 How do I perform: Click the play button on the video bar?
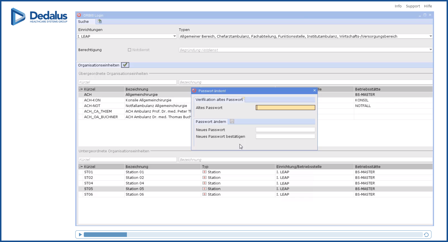click(x=80, y=235)
